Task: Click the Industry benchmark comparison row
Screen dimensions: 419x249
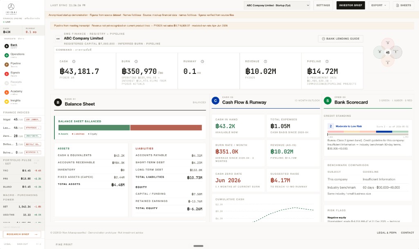Action: pyautogui.click(x=368, y=187)
